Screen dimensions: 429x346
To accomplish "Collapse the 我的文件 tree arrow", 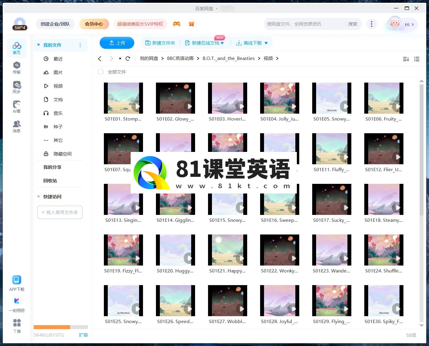I will click(x=38, y=45).
